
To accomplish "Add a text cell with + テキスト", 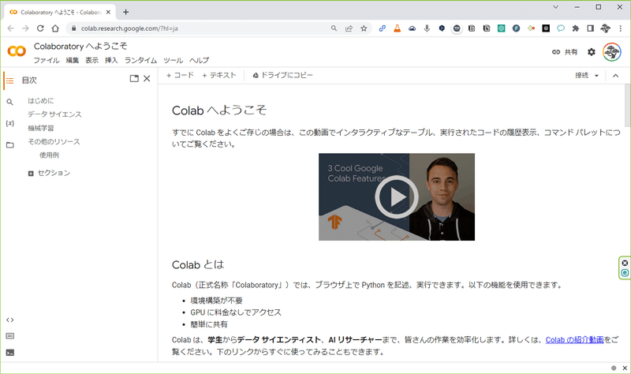I will tap(219, 75).
